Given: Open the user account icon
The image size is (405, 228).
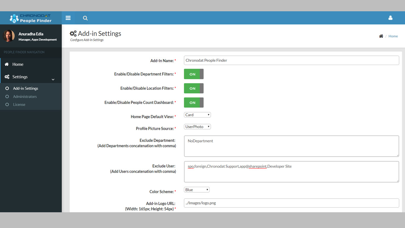Looking at the screenshot, I should (x=390, y=18).
